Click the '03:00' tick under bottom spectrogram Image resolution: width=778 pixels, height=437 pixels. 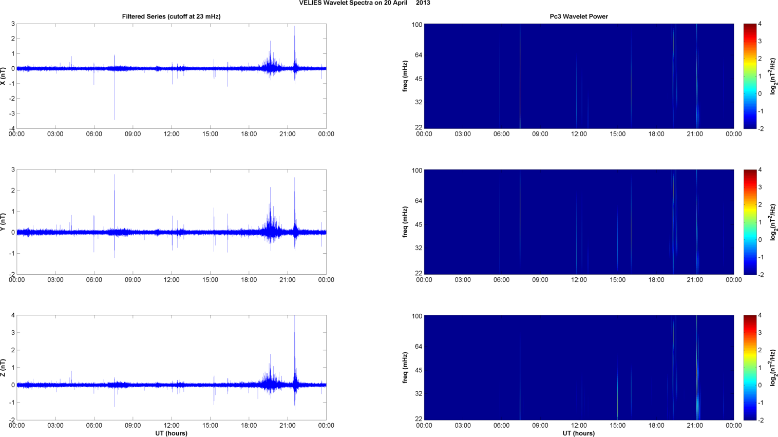pyautogui.click(x=463, y=426)
